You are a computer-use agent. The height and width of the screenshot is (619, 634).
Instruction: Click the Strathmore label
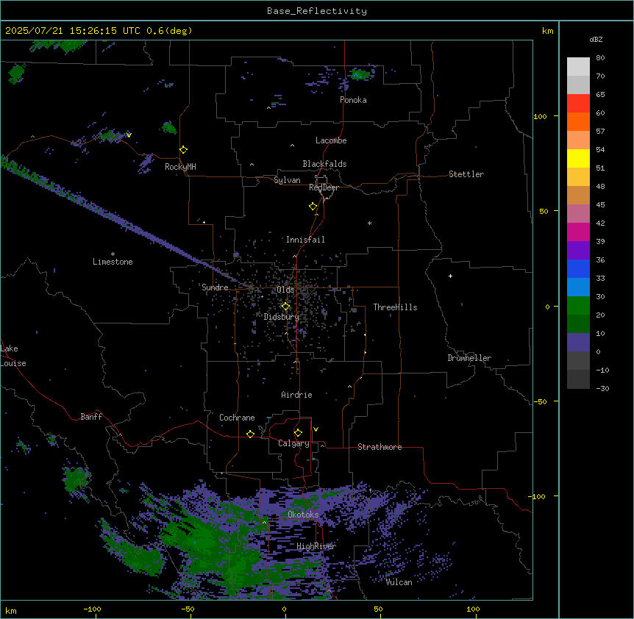[x=380, y=447]
